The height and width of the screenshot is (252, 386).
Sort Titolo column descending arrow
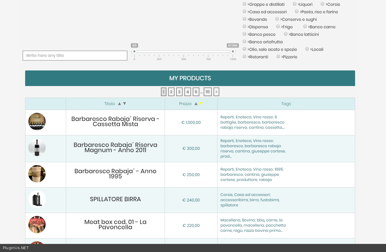[x=125, y=104]
